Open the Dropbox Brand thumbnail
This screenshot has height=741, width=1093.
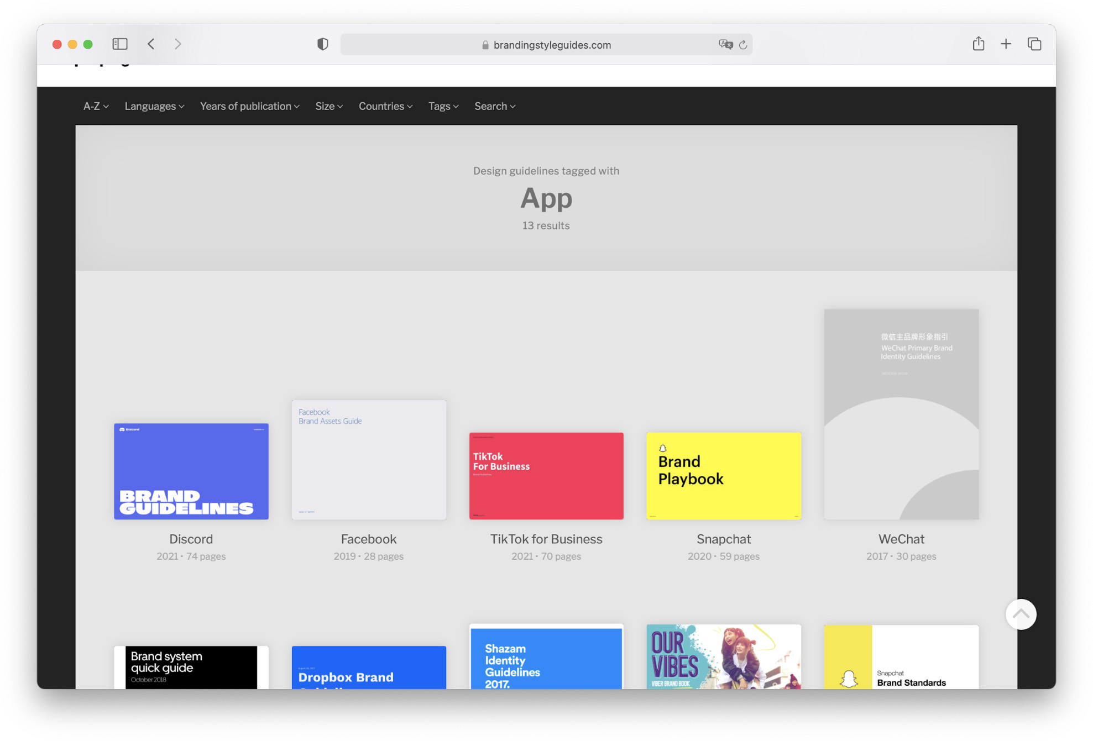(x=369, y=667)
